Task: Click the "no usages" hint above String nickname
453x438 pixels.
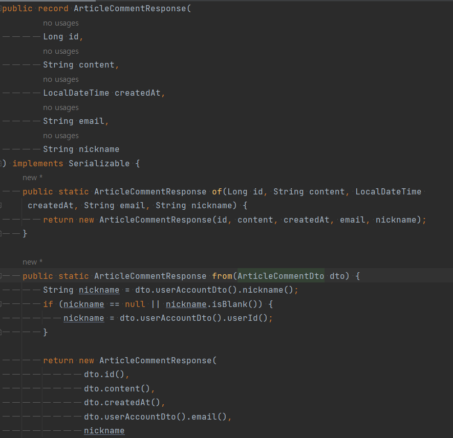Action: click(61, 136)
